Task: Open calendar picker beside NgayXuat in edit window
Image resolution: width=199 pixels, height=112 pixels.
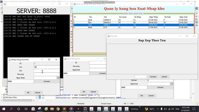Action: (172, 84)
